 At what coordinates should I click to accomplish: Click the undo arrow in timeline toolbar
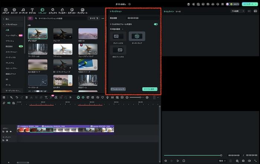16,97
